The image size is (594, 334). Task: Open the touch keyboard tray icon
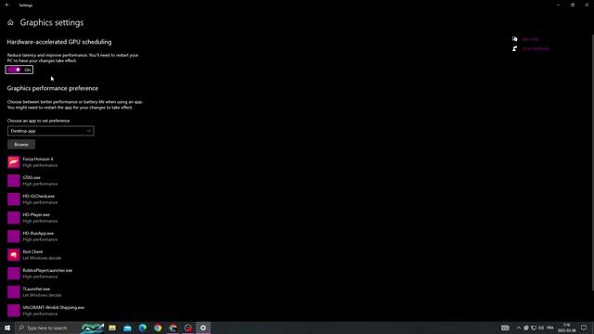505,328
